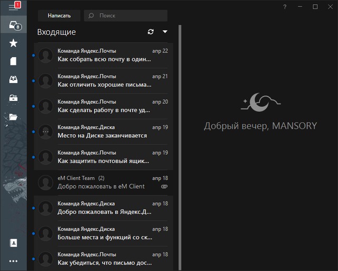Open the three-dots more options in sidebar
The image size is (338, 271).
tap(14, 261)
